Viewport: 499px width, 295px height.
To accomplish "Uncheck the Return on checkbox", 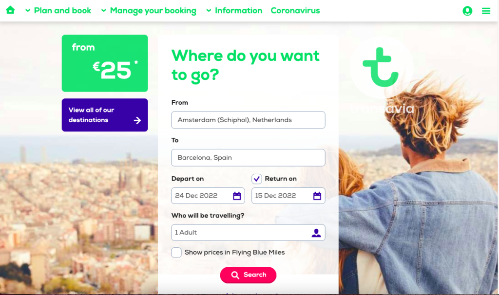I will pos(256,179).
